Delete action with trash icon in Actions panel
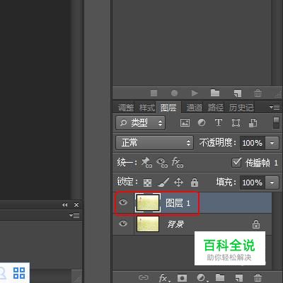Viewport: 283px width, 283px height. point(258,93)
